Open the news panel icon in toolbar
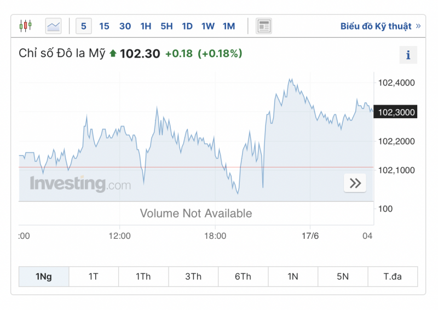Image resolution: width=438 pixels, height=310 pixels. tap(264, 26)
